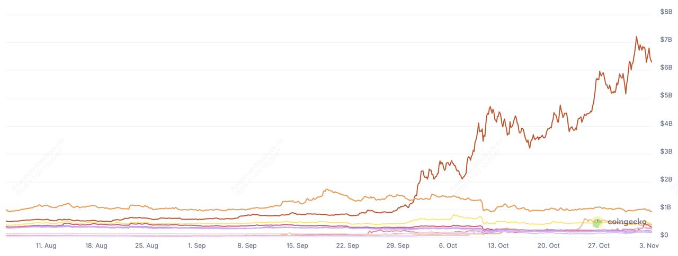The width and height of the screenshot is (678, 256).
Task: Click the $8B y-axis label
Action: click(666, 12)
